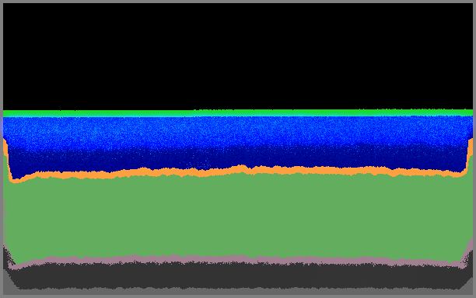The image size is (476, 298).
Task: Click the gray border along the top edge
Action: (238, 2)
